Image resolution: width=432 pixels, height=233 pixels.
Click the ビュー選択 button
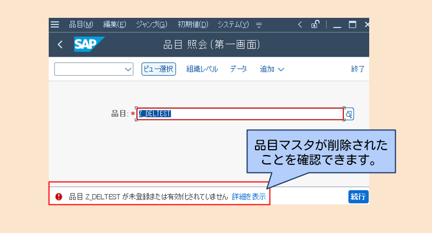[x=159, y=69]
